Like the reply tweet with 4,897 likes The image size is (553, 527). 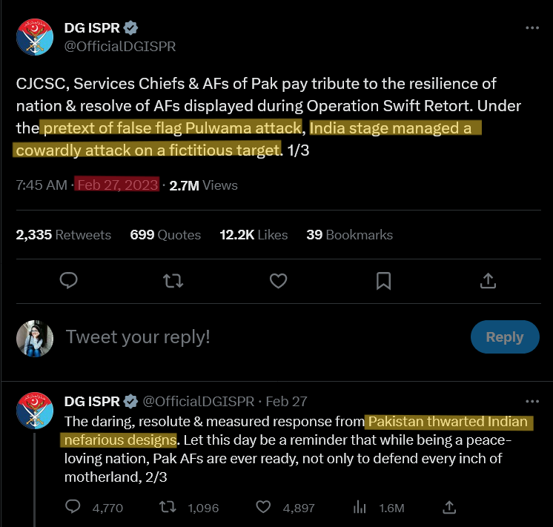[x=263, y=508]
